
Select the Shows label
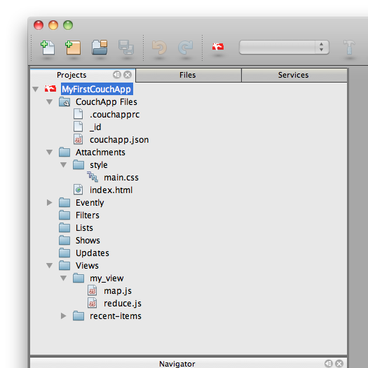click(x=88, y=241)
